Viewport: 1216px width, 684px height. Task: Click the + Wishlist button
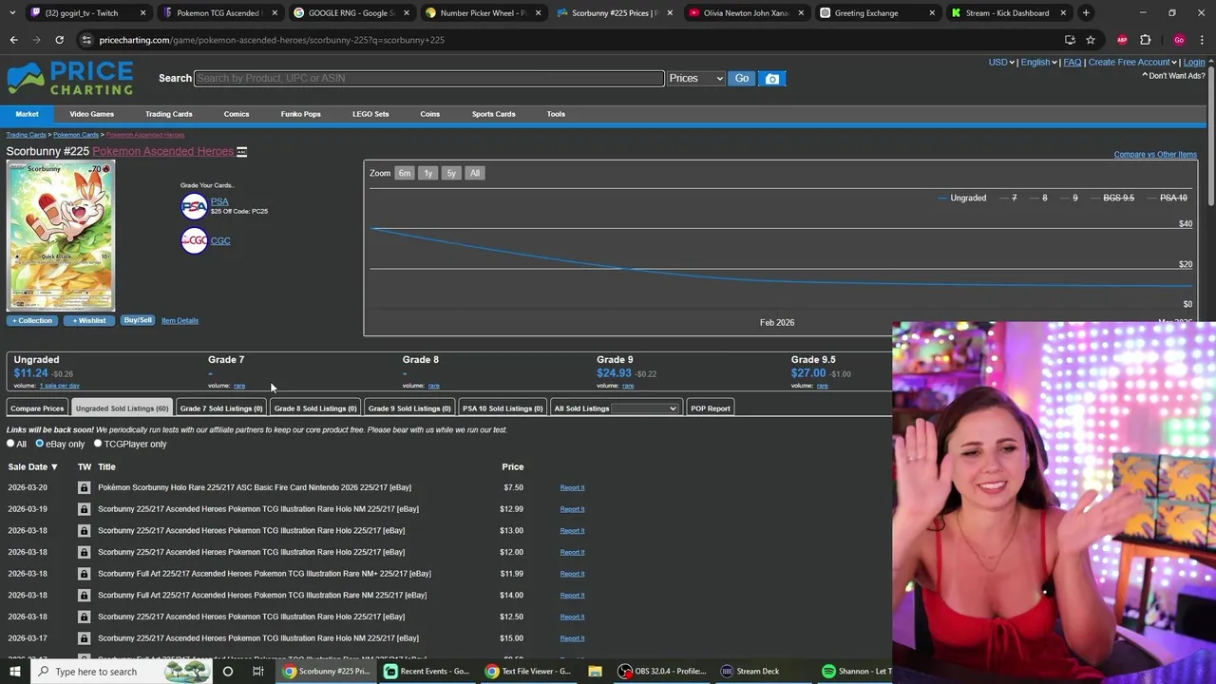click(89, 320)
